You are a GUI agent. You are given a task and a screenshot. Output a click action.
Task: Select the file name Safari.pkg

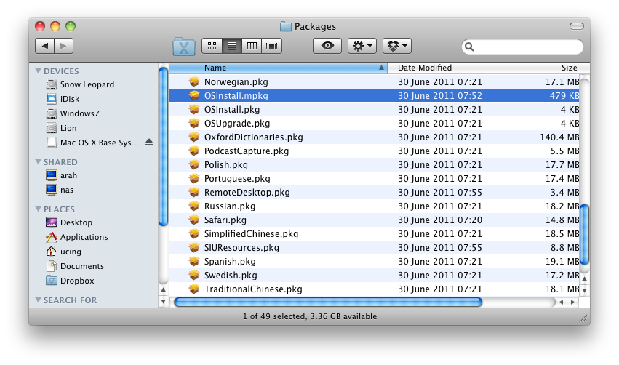coord(225,220)
